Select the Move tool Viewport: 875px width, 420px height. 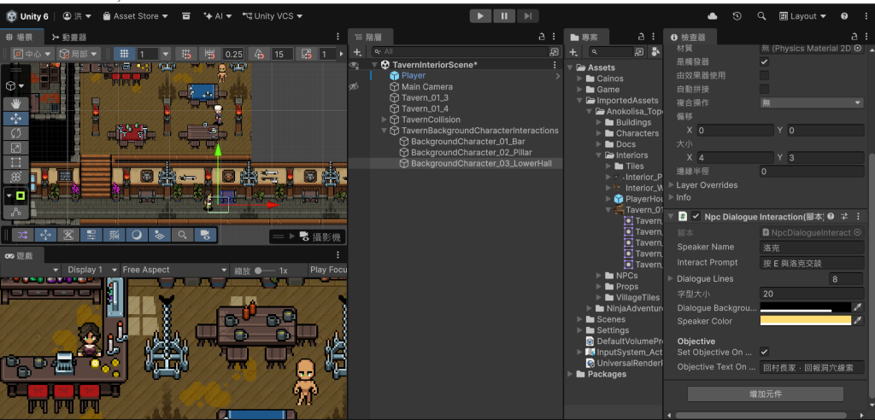click(x=15, y=119)
